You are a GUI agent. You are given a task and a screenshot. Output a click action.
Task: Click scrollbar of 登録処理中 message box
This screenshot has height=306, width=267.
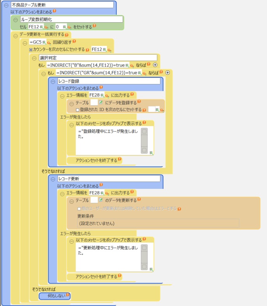(144, 141)
